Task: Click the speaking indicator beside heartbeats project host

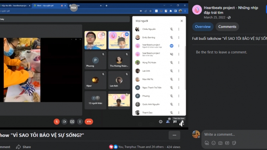Action: [x=171, y=46]
